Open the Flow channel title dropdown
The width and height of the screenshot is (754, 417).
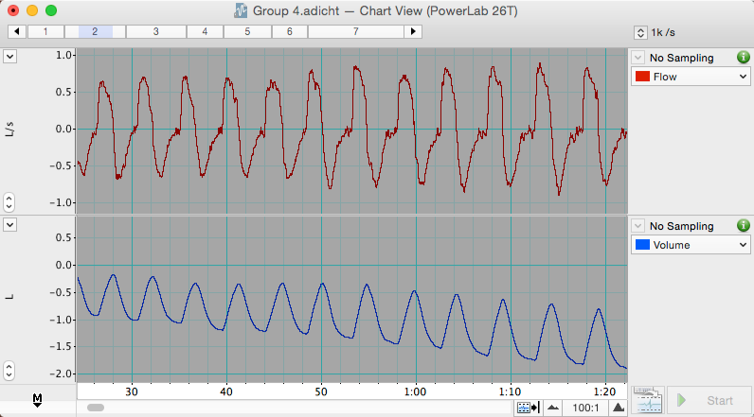pyautogui.click(x=691, y=77)
